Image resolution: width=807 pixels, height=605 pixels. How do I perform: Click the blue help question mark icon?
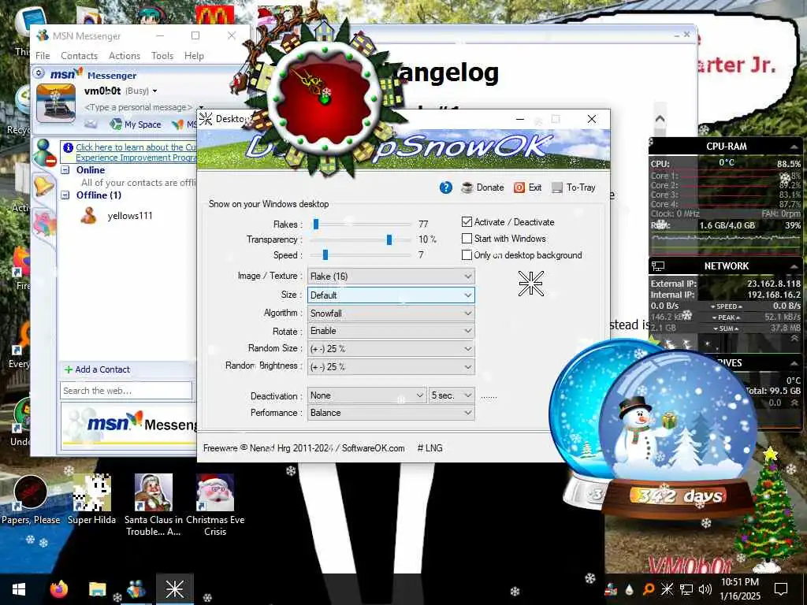(x=446, y=187)
